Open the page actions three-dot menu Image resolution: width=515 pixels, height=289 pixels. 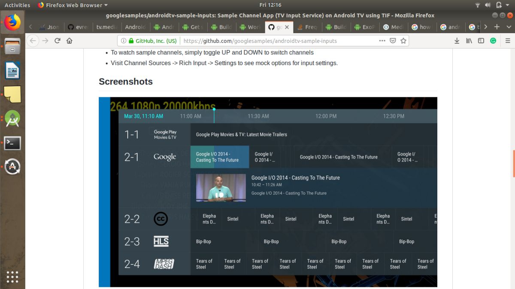[382, 41]
